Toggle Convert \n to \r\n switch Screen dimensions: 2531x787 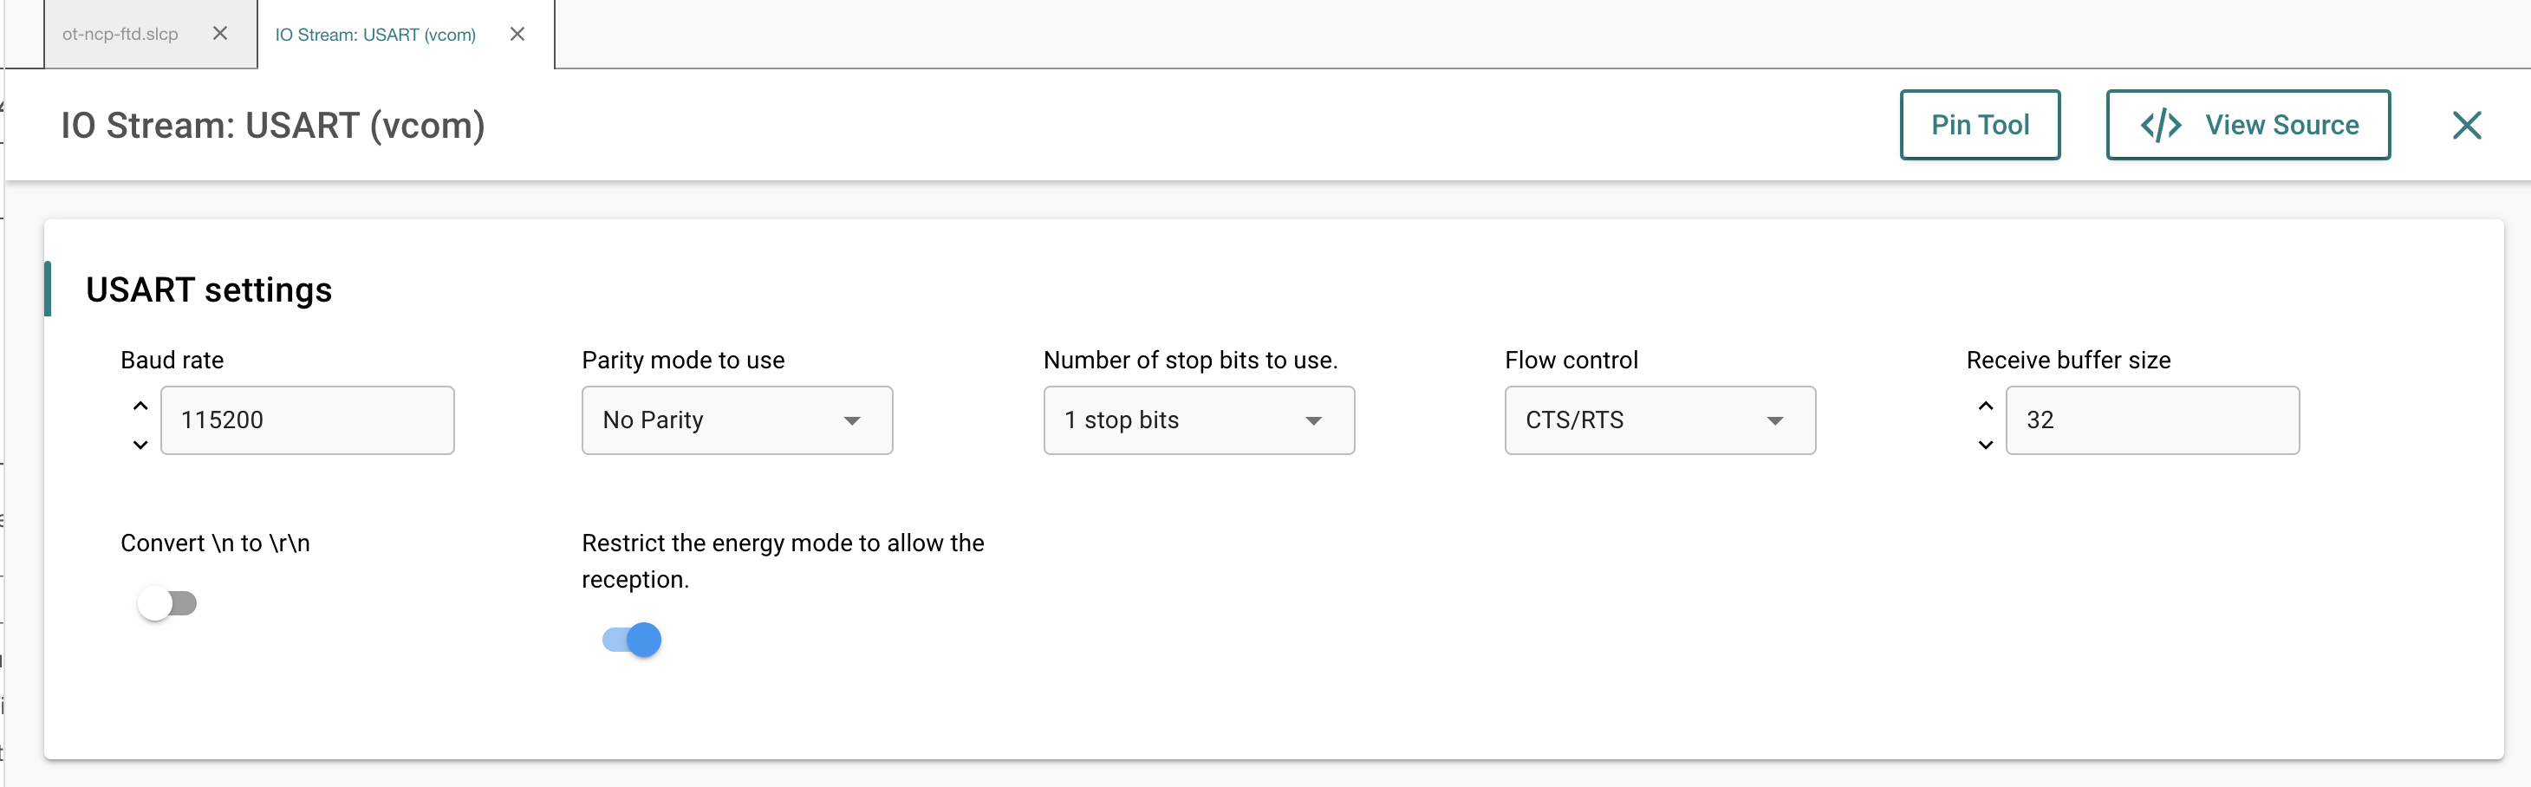(168, 602)
